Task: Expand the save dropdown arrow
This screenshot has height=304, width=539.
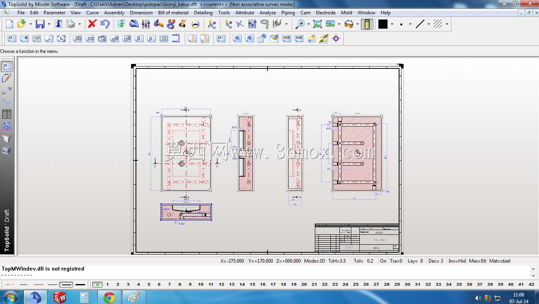Action: 49,24
